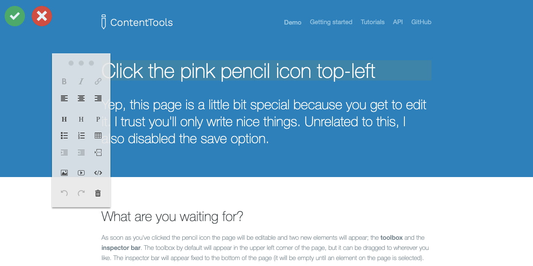
Task: Open the Getting started section
Action: 331,22
